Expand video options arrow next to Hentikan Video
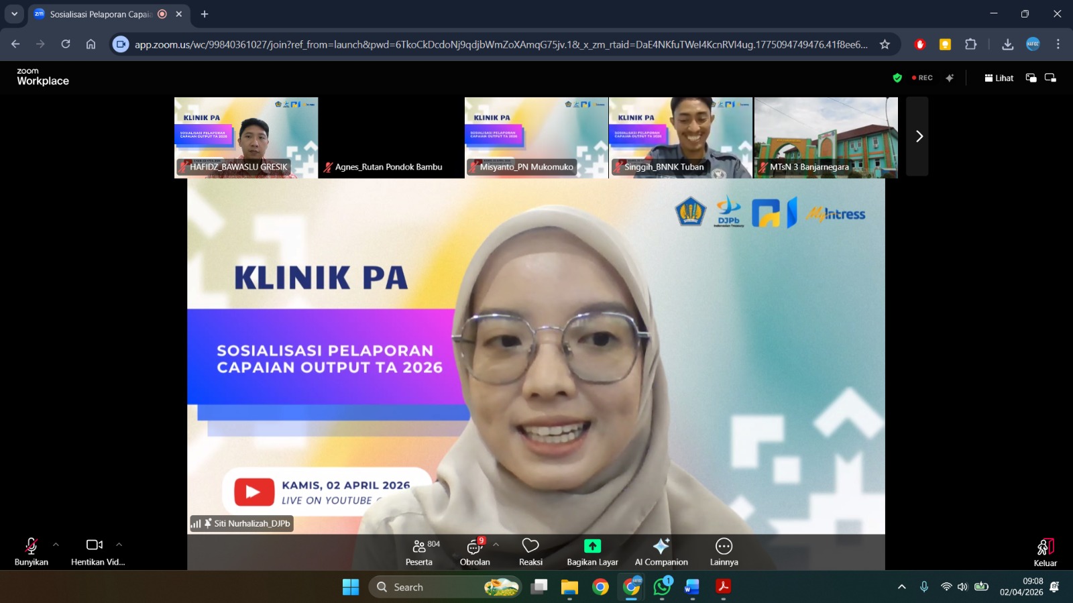This screenshot has width=1073, height=603. tap(119, 545)
